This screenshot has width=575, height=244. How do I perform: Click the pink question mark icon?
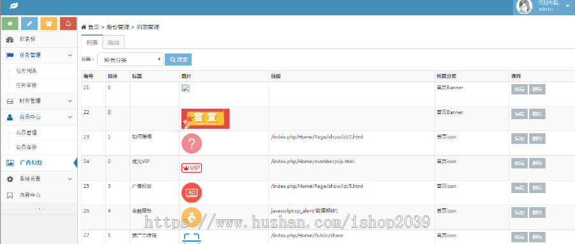tap(192, 143)
